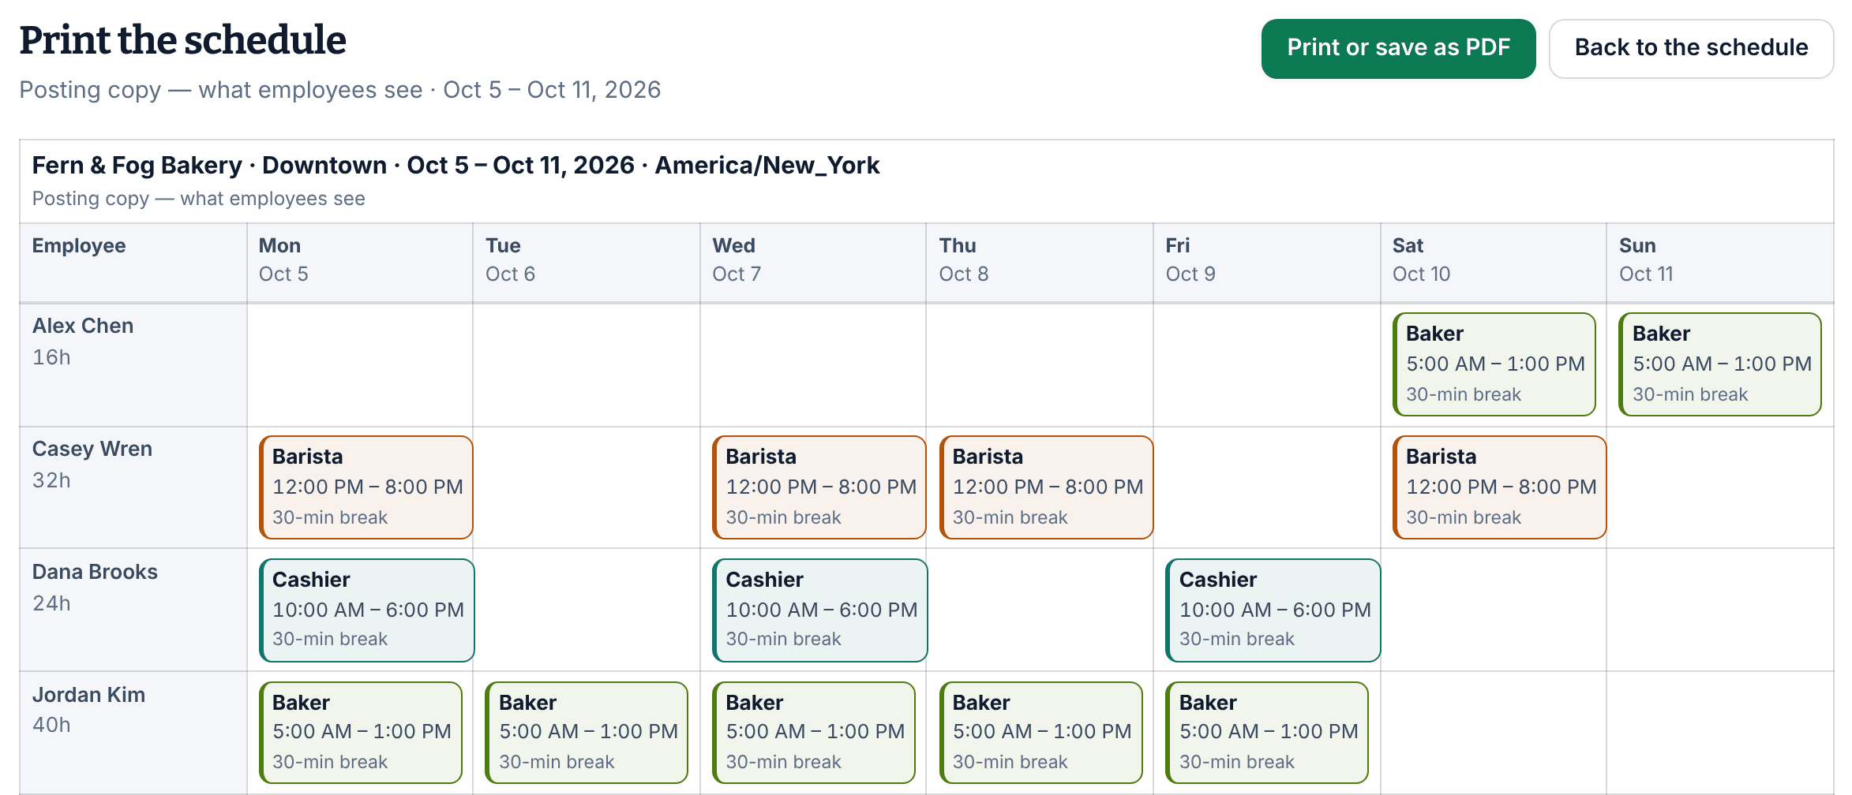Viewport: 1852px width, 795px height.
Task: Select Alex Chen's Saturday Baker shift
Action: coord(1494,364)
